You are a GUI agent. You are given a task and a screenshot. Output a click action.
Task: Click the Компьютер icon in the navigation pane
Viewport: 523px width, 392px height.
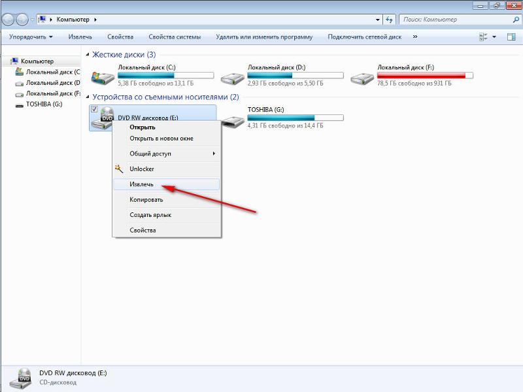pyautogui.click(x=14, y=61)
